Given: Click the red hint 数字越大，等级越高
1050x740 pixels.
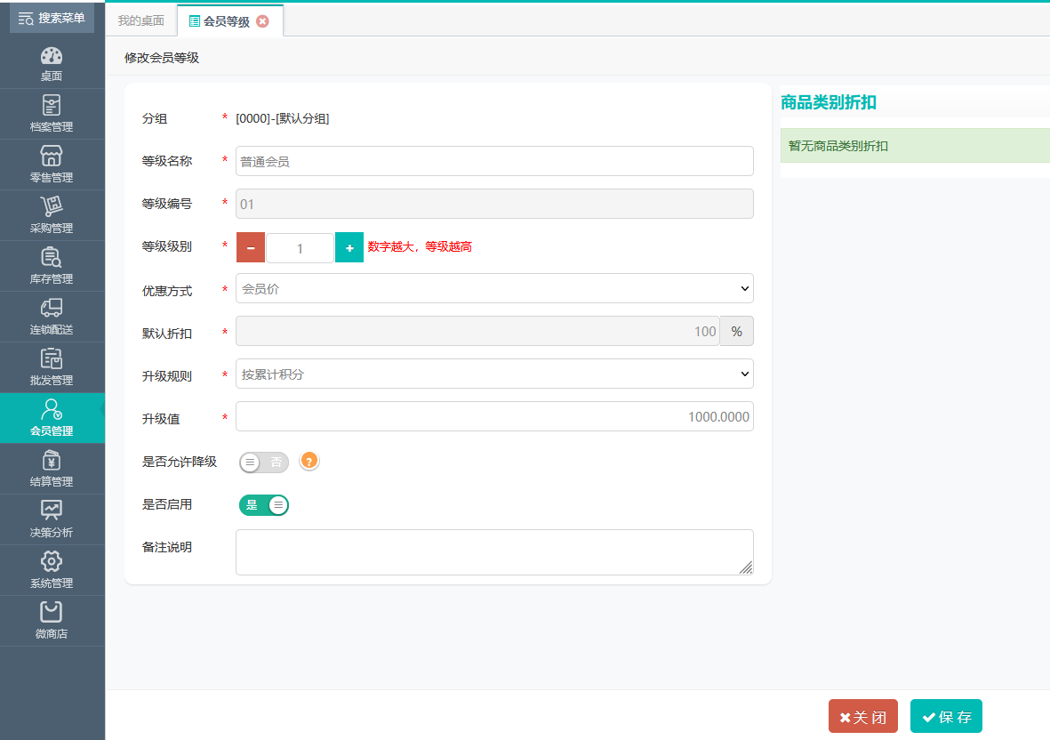Looking at the screenshot, I should (420, 247).
